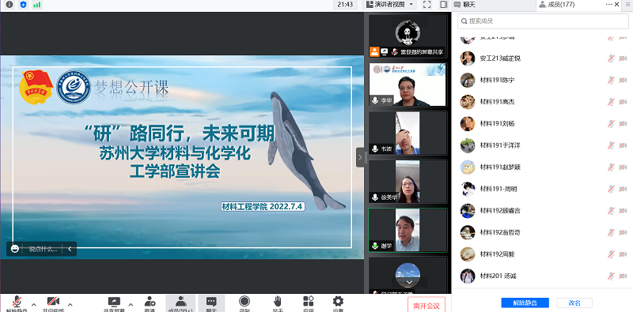Open the three-dot more menu in members tab
Image resolution: width=633 pixels, height=312 pixels.
(609, 4)
